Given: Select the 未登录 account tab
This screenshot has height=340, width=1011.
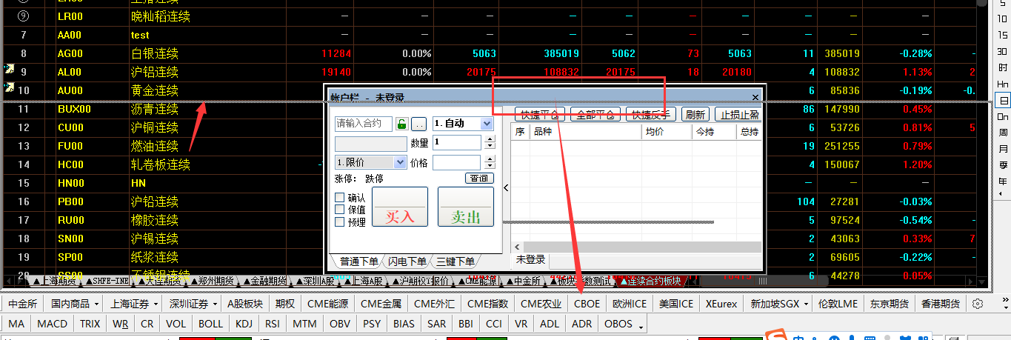Looking at the screenshot, I should pos(531,260).
